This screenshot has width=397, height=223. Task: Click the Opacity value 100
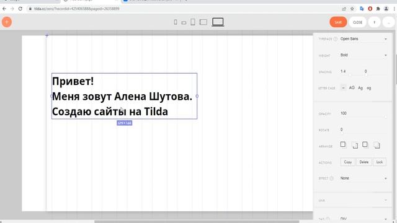[x=344, y=113]
